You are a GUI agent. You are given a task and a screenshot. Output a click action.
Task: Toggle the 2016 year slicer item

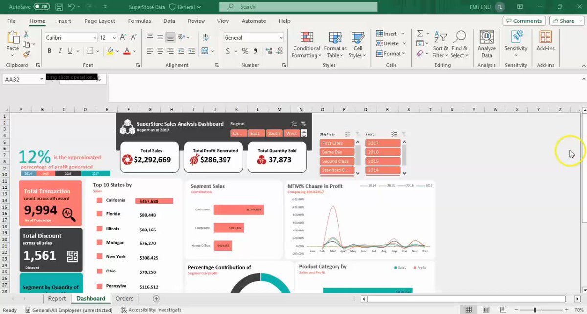383,152
